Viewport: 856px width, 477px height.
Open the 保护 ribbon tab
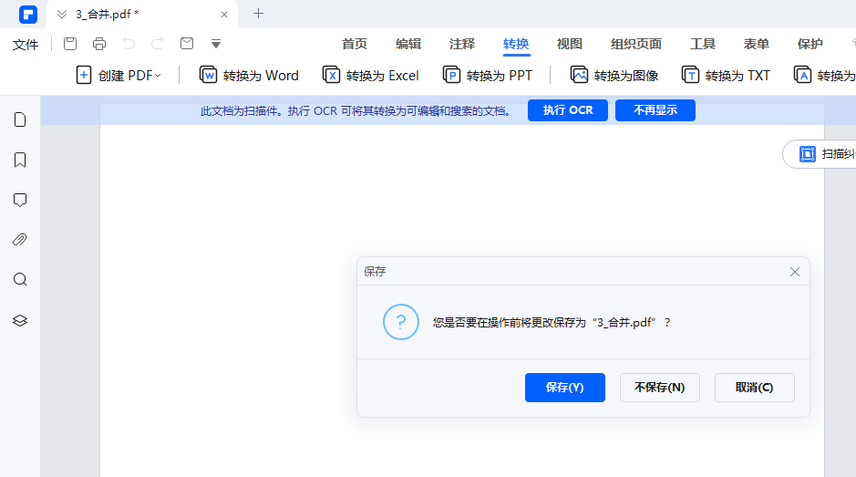[x=810, y=44]
